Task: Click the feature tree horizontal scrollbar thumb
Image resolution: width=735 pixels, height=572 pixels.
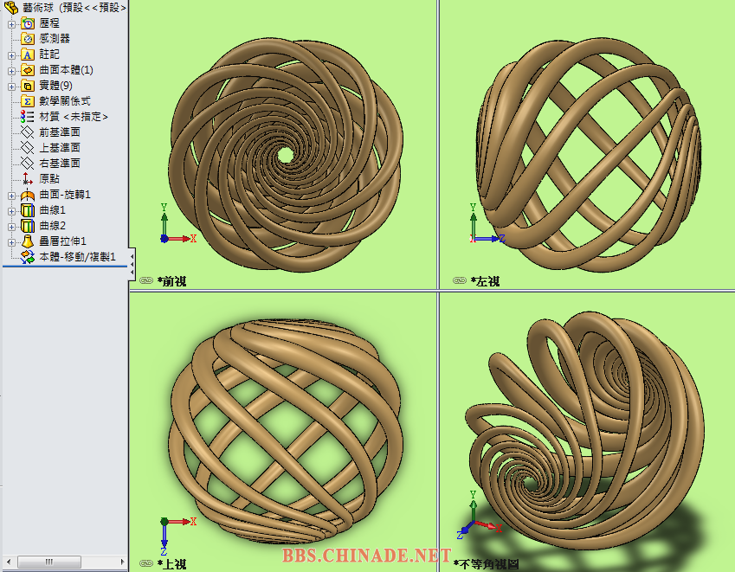Action: pyautogui.click(x=49, y=562)
